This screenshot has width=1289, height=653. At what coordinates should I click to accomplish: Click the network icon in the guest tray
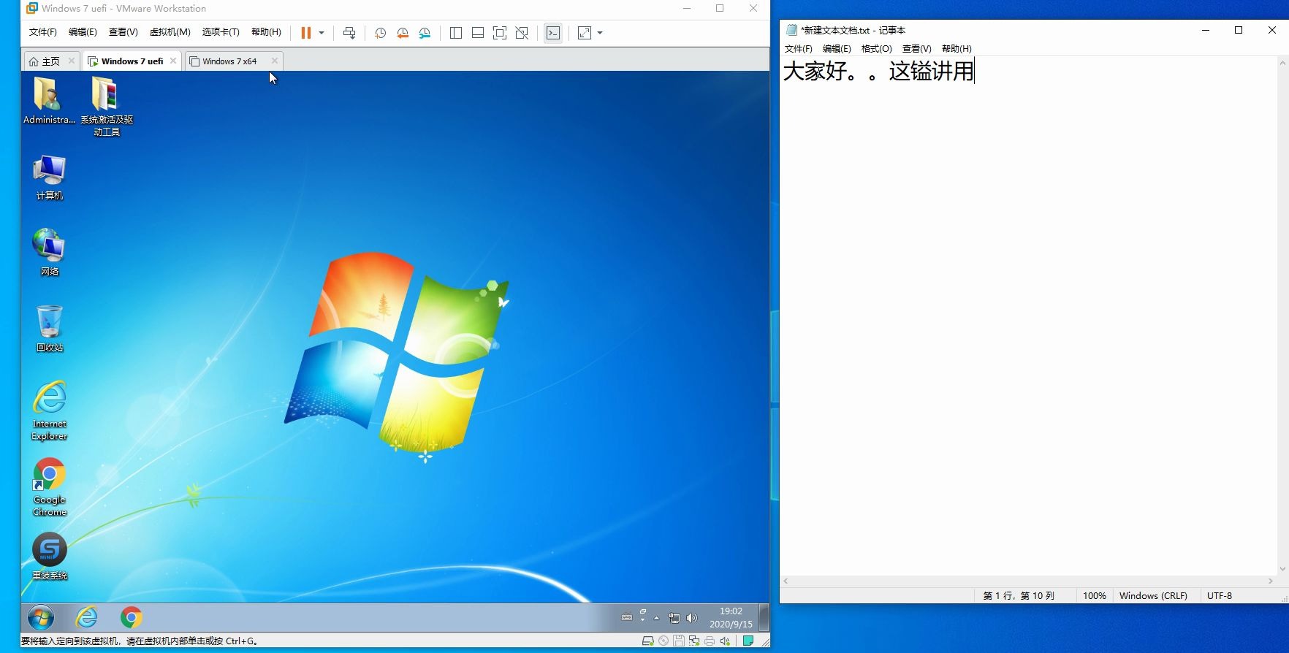(674, 618)
